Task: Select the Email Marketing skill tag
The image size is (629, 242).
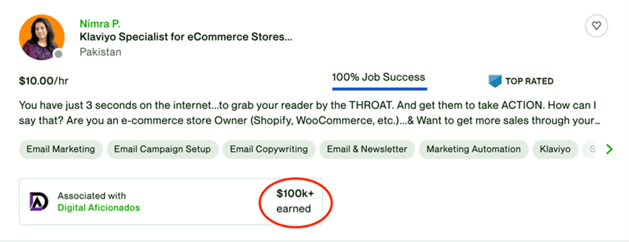Action: point(60,149)
